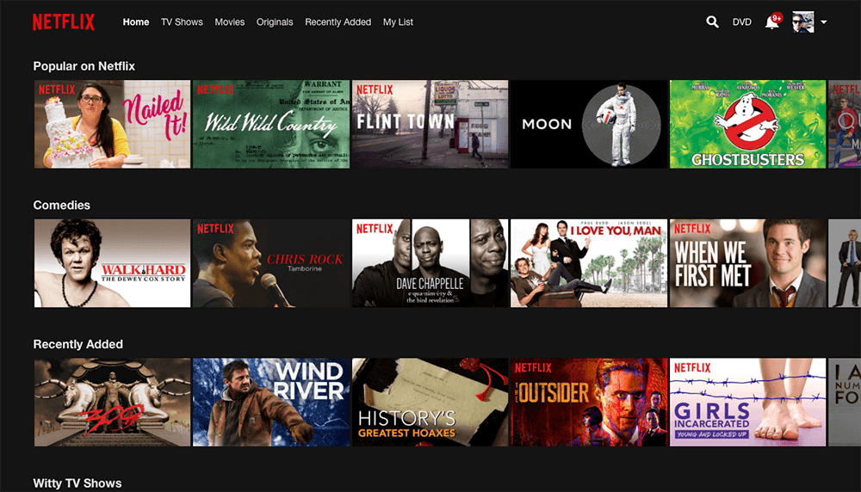Open the TV Shows menu item

point(182,22)
